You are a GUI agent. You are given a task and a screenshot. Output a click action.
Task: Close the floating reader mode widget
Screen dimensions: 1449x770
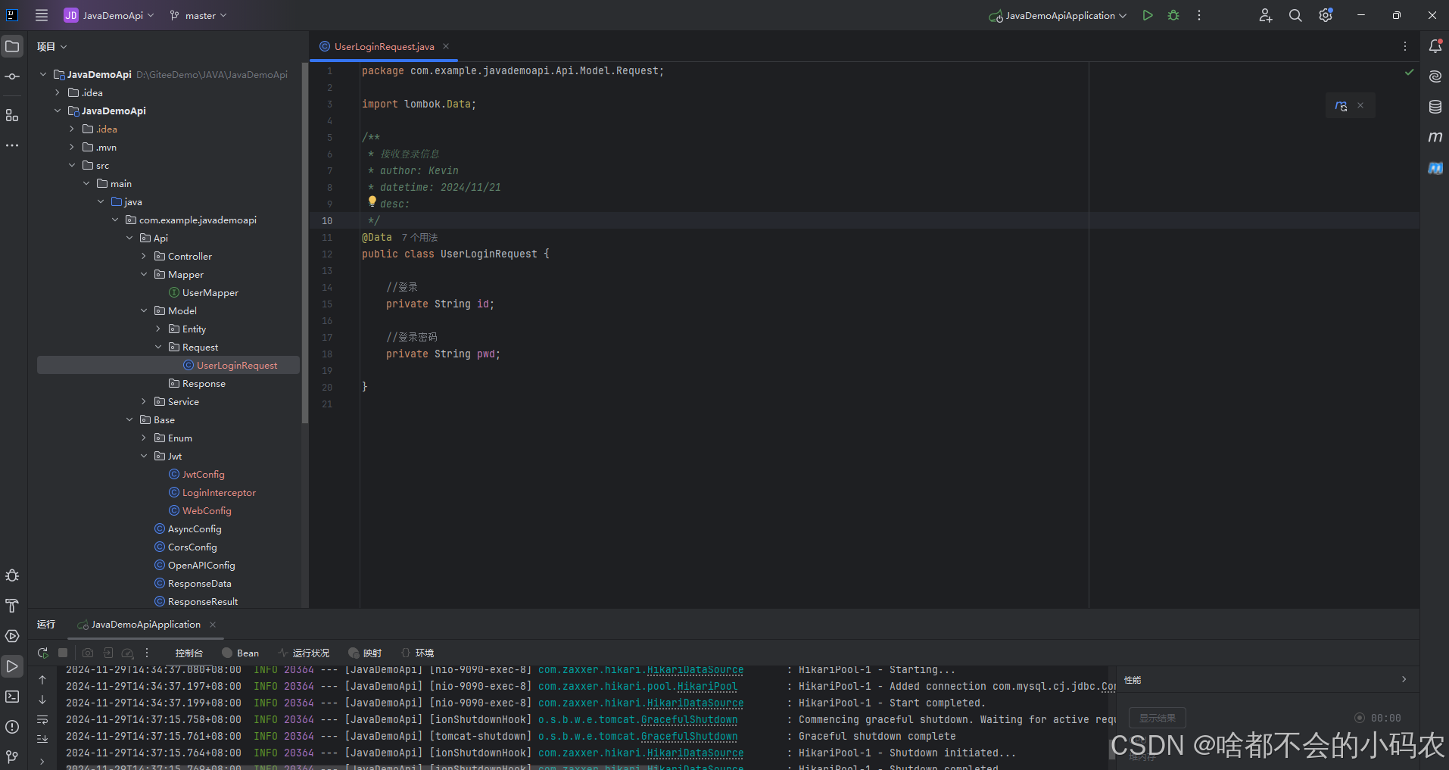1360,105
